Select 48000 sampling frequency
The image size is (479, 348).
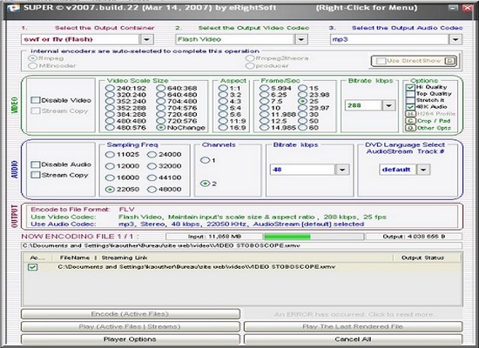[x=152, y=190]
